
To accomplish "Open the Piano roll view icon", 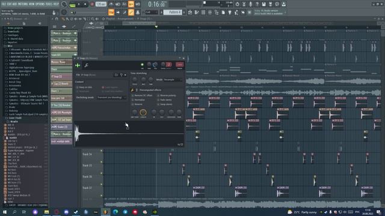I will (x=197, y=12).
